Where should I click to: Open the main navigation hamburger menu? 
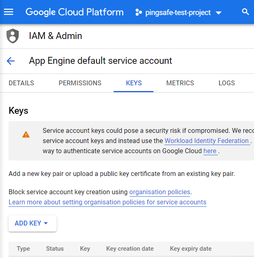coord(9,12)
